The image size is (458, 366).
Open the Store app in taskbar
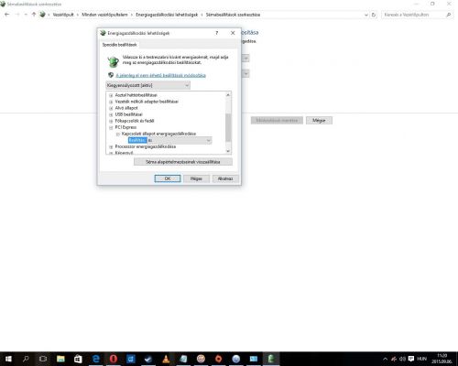tap(78, 359)
